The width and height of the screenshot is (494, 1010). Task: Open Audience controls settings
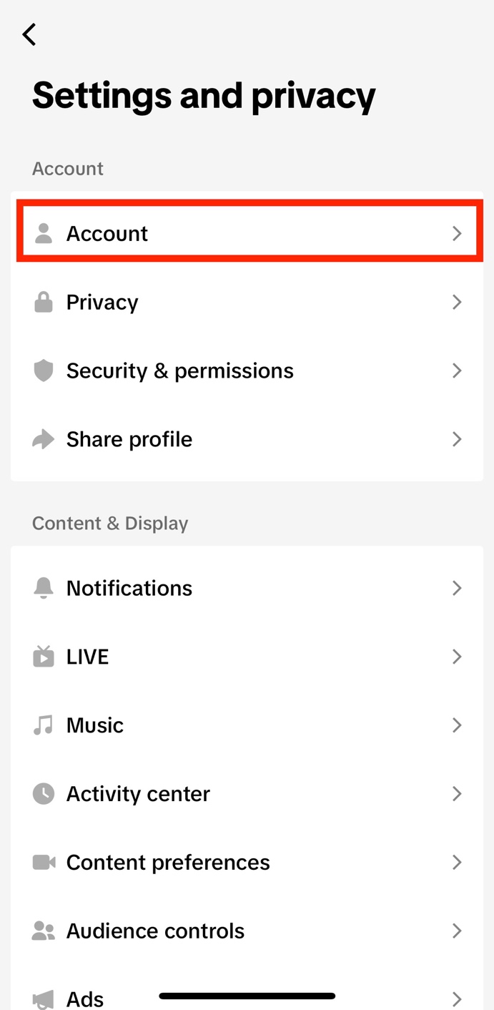point(155,931)
